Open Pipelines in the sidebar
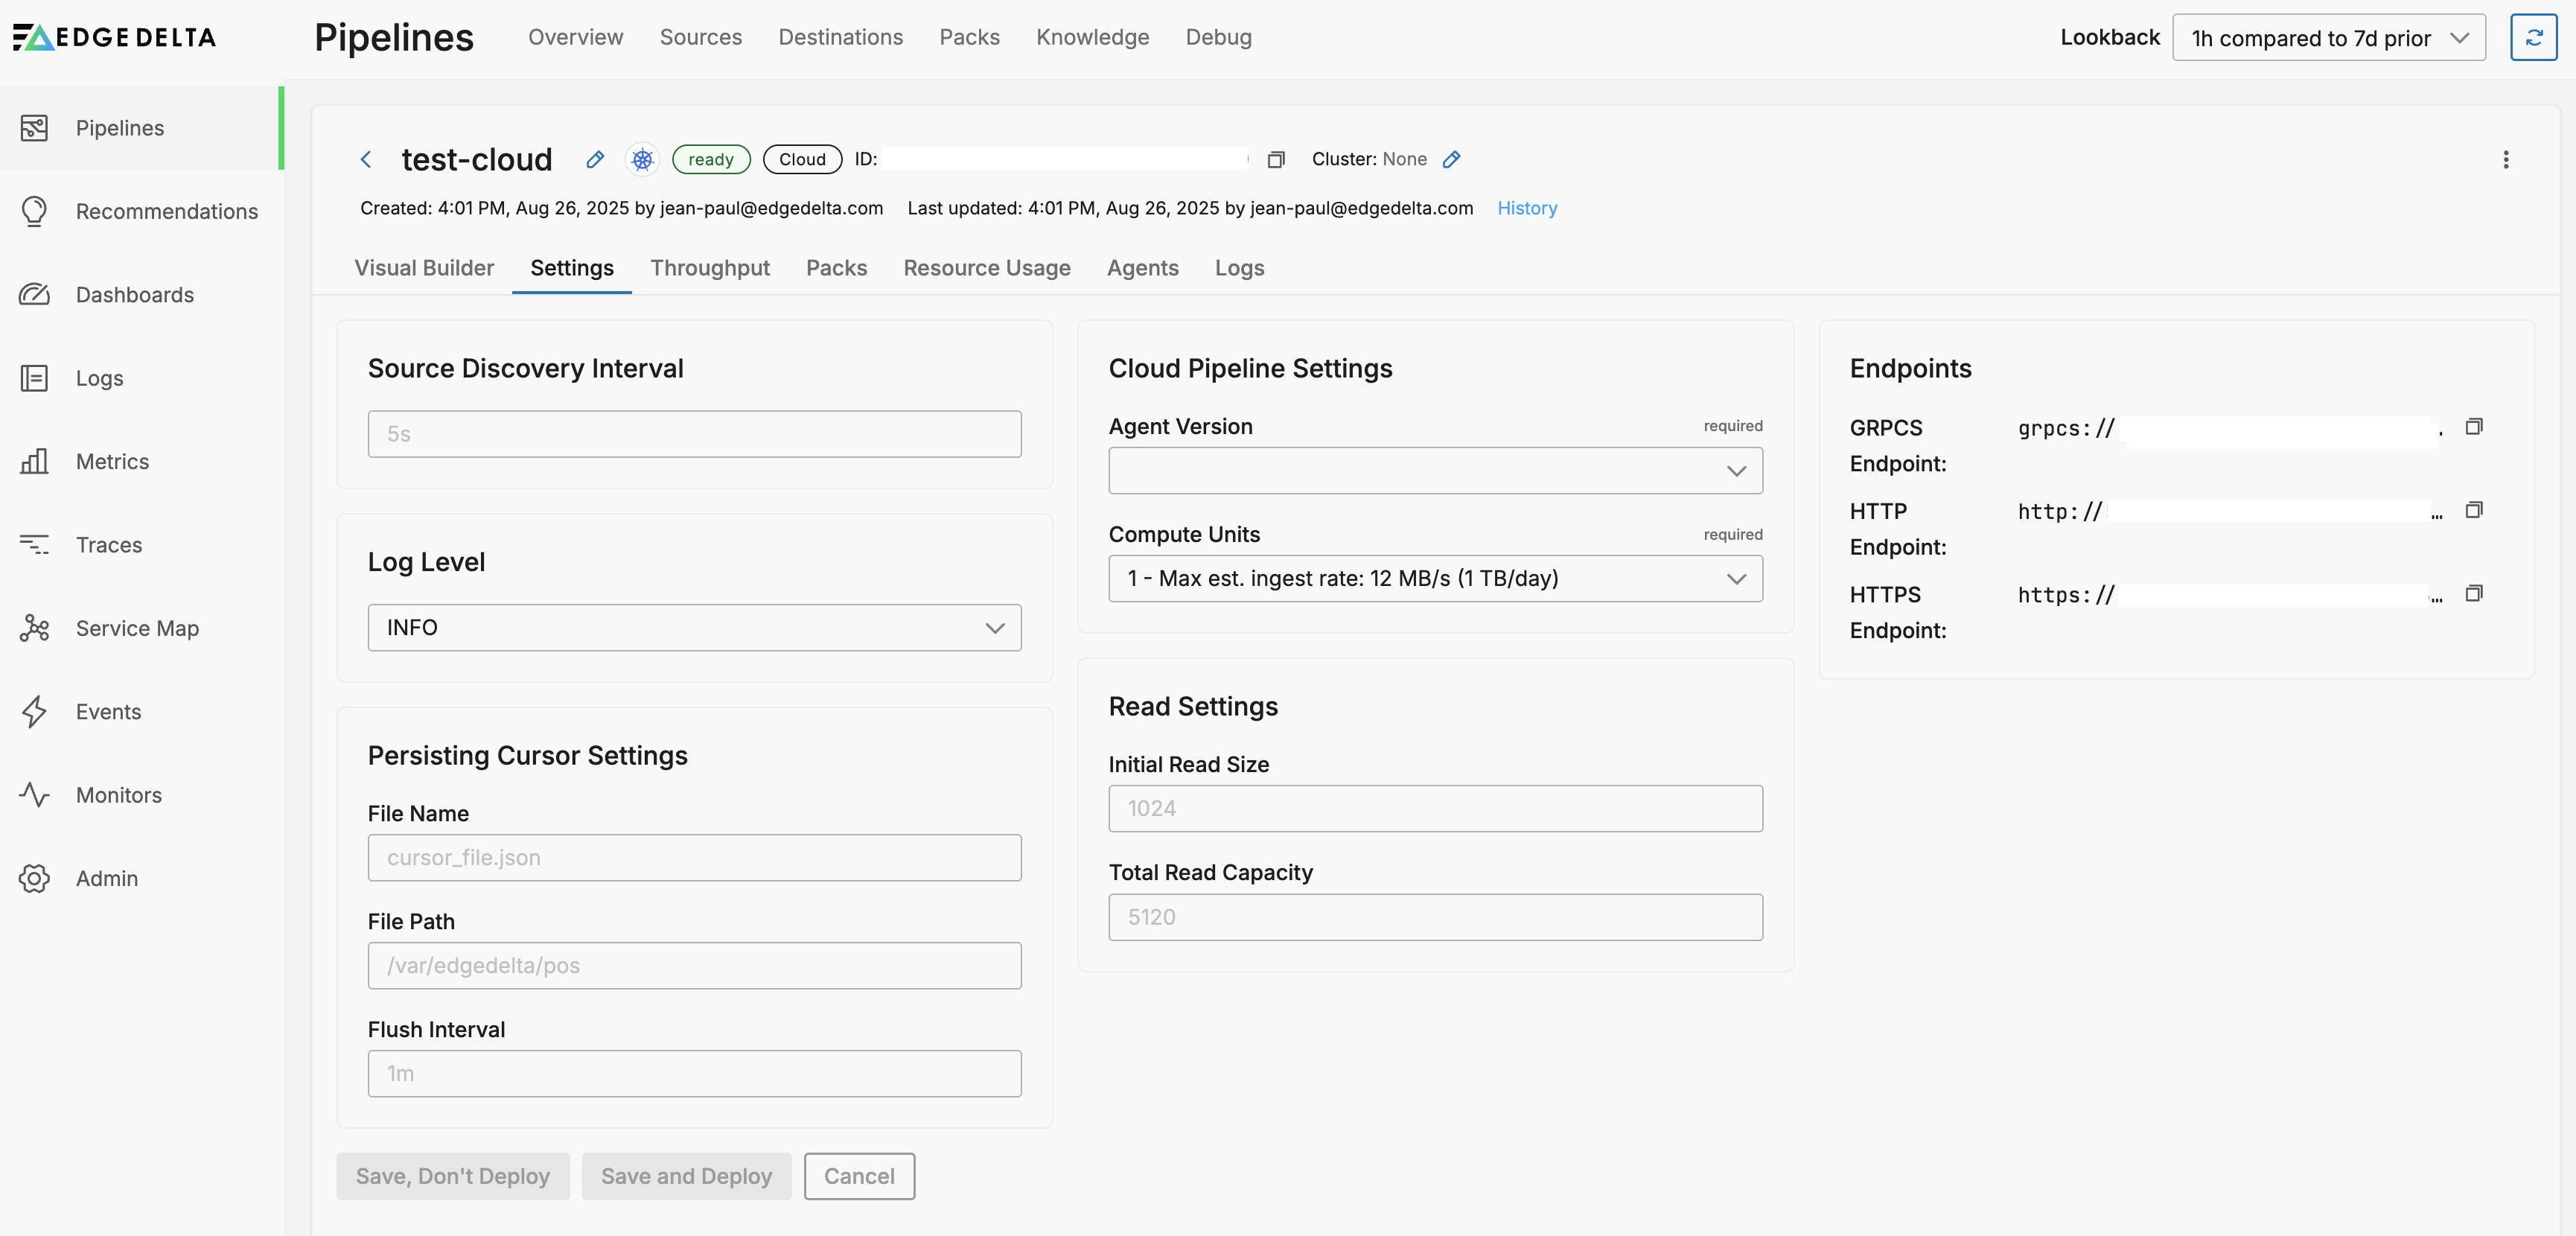Screen dimensions: 2576x1236 click(x=141, y=128)
